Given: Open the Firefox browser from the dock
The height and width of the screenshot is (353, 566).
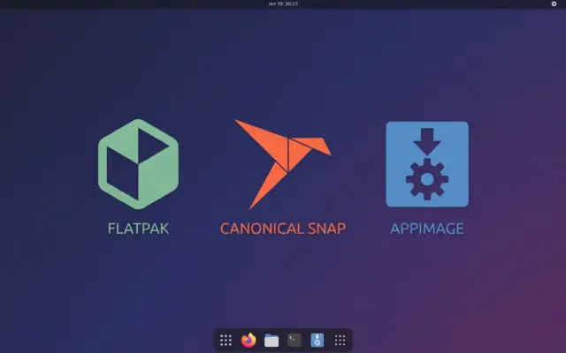Looking at the screenshot, I should pos(249,340).
